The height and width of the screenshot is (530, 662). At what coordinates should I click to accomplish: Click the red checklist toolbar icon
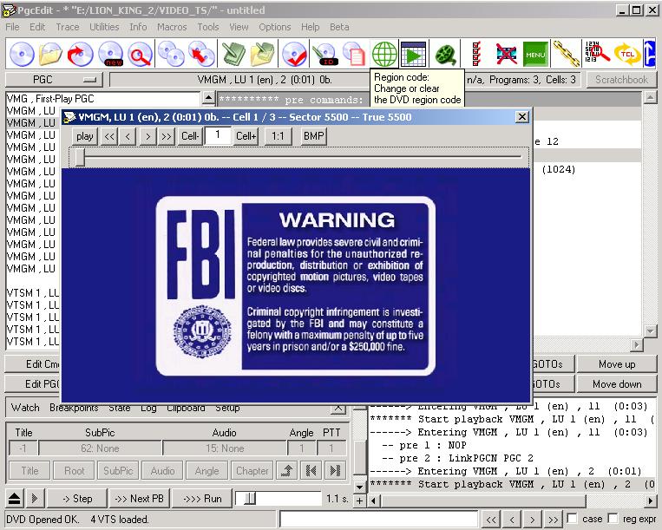[476, 54]
